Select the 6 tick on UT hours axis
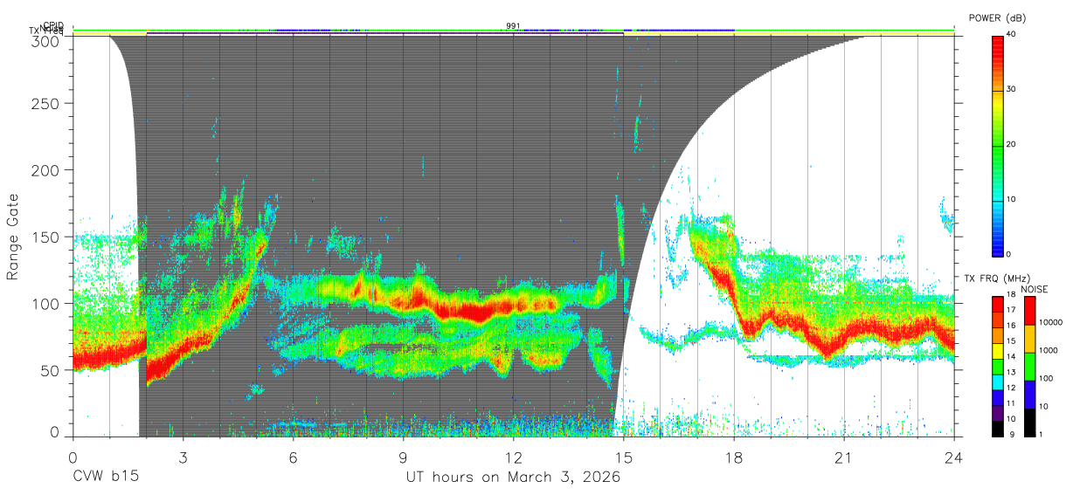Image resolution: width=1073 pixels, height=495 pixels. 293,457
